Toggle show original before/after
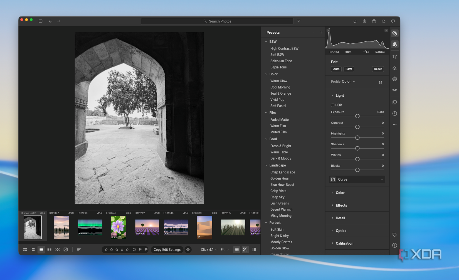Viewport: 459px width, 280px height. click(254, 250)
